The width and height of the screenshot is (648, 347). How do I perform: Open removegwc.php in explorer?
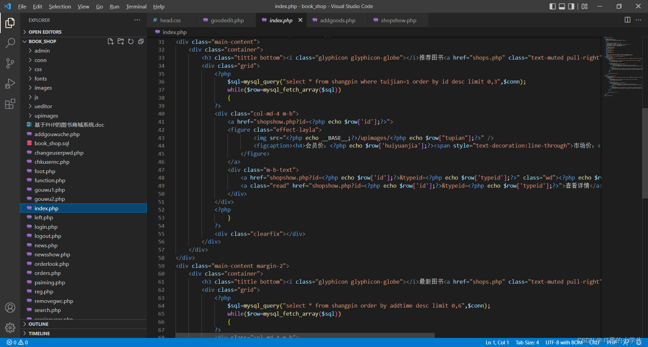point(54,301)
